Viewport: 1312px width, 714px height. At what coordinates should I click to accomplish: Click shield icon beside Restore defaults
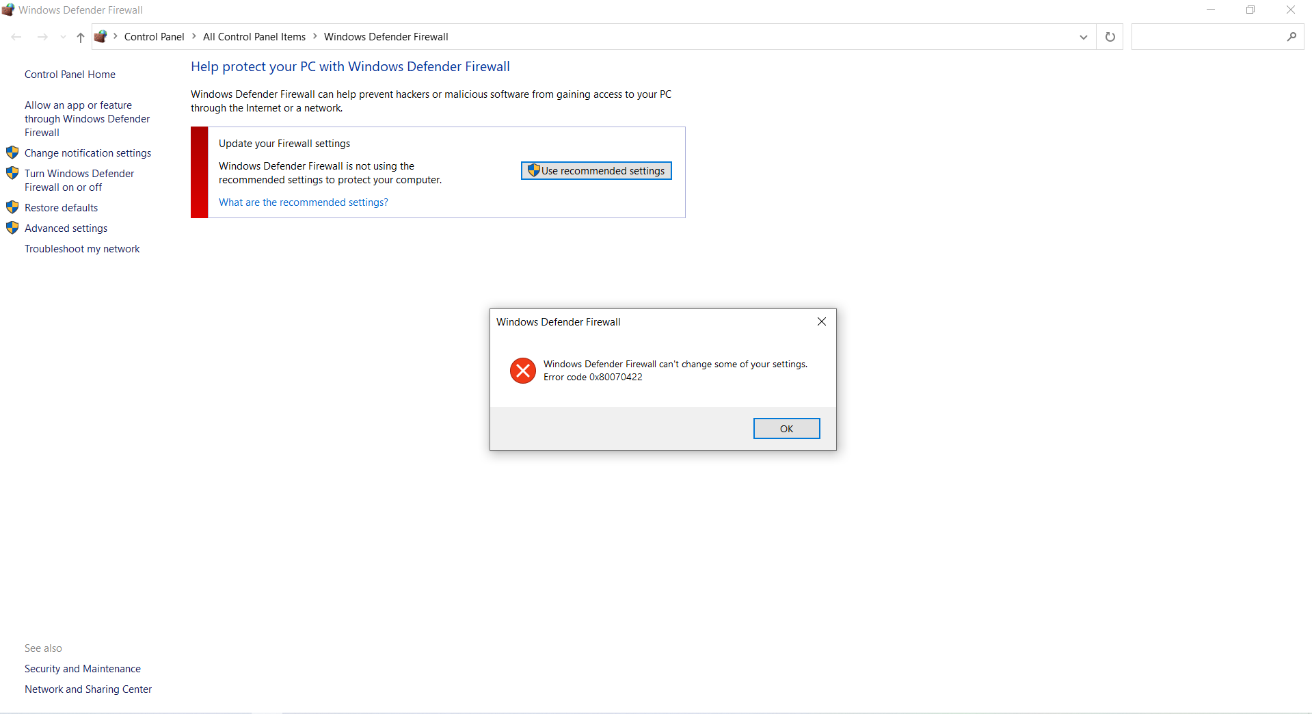[x=12, y=207]
